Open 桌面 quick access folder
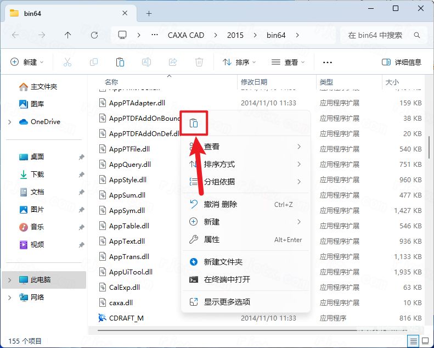 pos(32,157)
